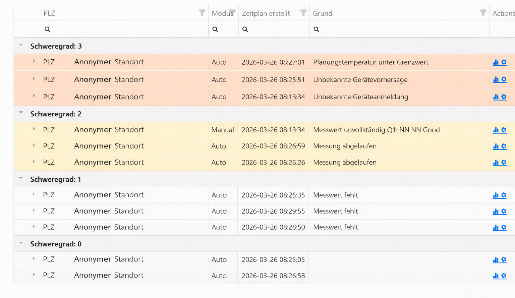
Task: Open the Grund column filter icon
Action: click(483, 13)
